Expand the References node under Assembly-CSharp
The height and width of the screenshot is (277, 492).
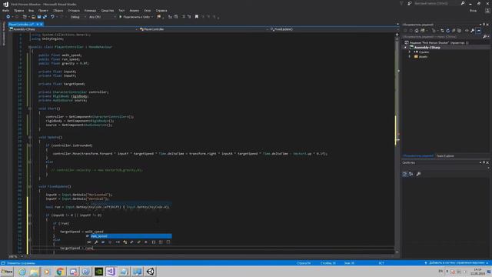[x=410, y=52]
